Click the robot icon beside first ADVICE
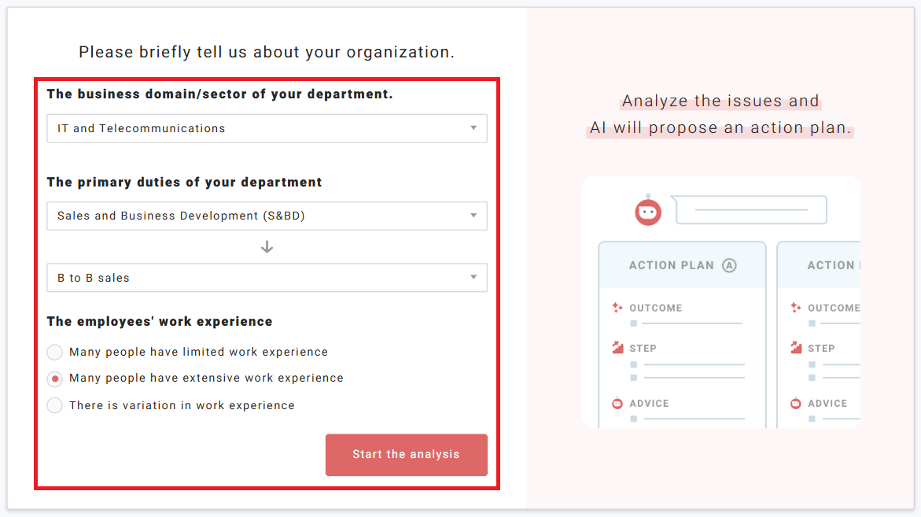 [x=617, y=403]
